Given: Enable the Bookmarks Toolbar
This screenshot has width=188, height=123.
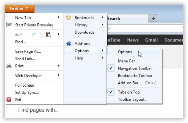Looking at the screenshot, I should [x=135, y=76].
